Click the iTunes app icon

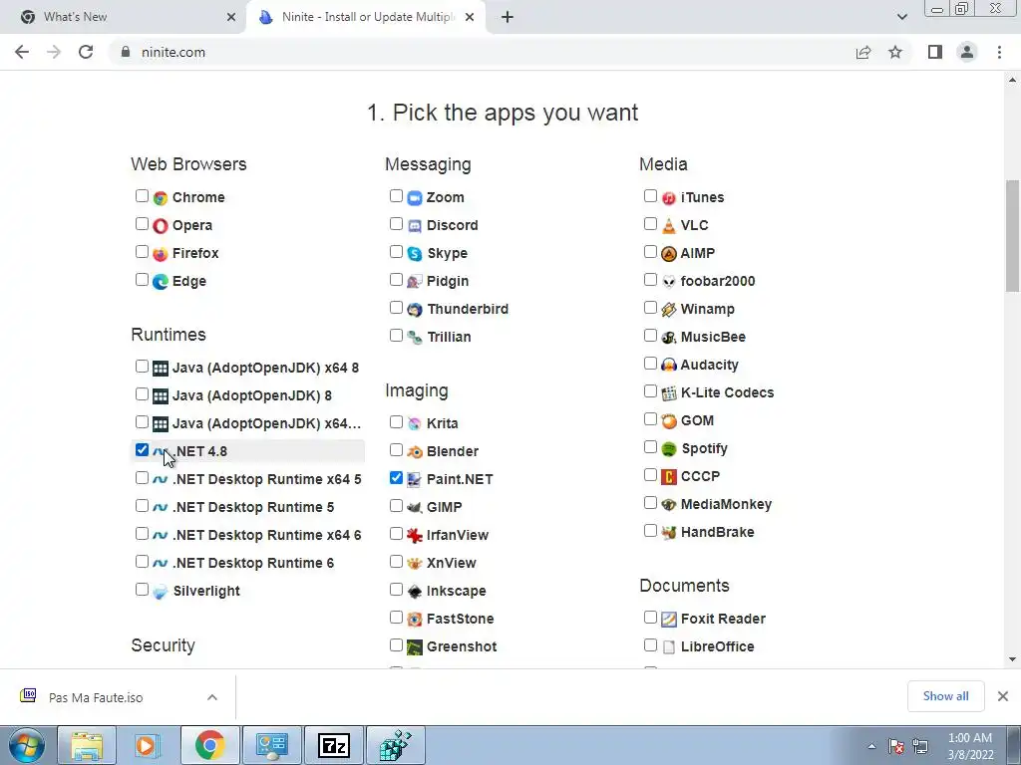coord(669,198)
